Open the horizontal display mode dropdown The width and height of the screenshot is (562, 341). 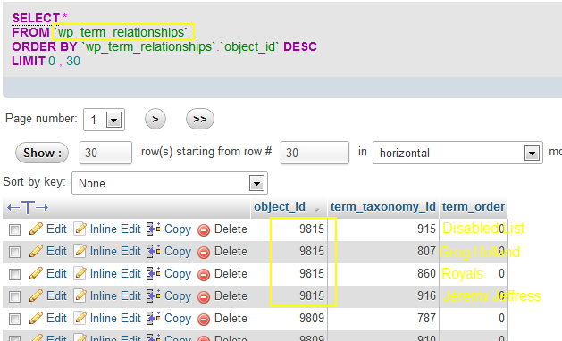click(x=457, y=153)
